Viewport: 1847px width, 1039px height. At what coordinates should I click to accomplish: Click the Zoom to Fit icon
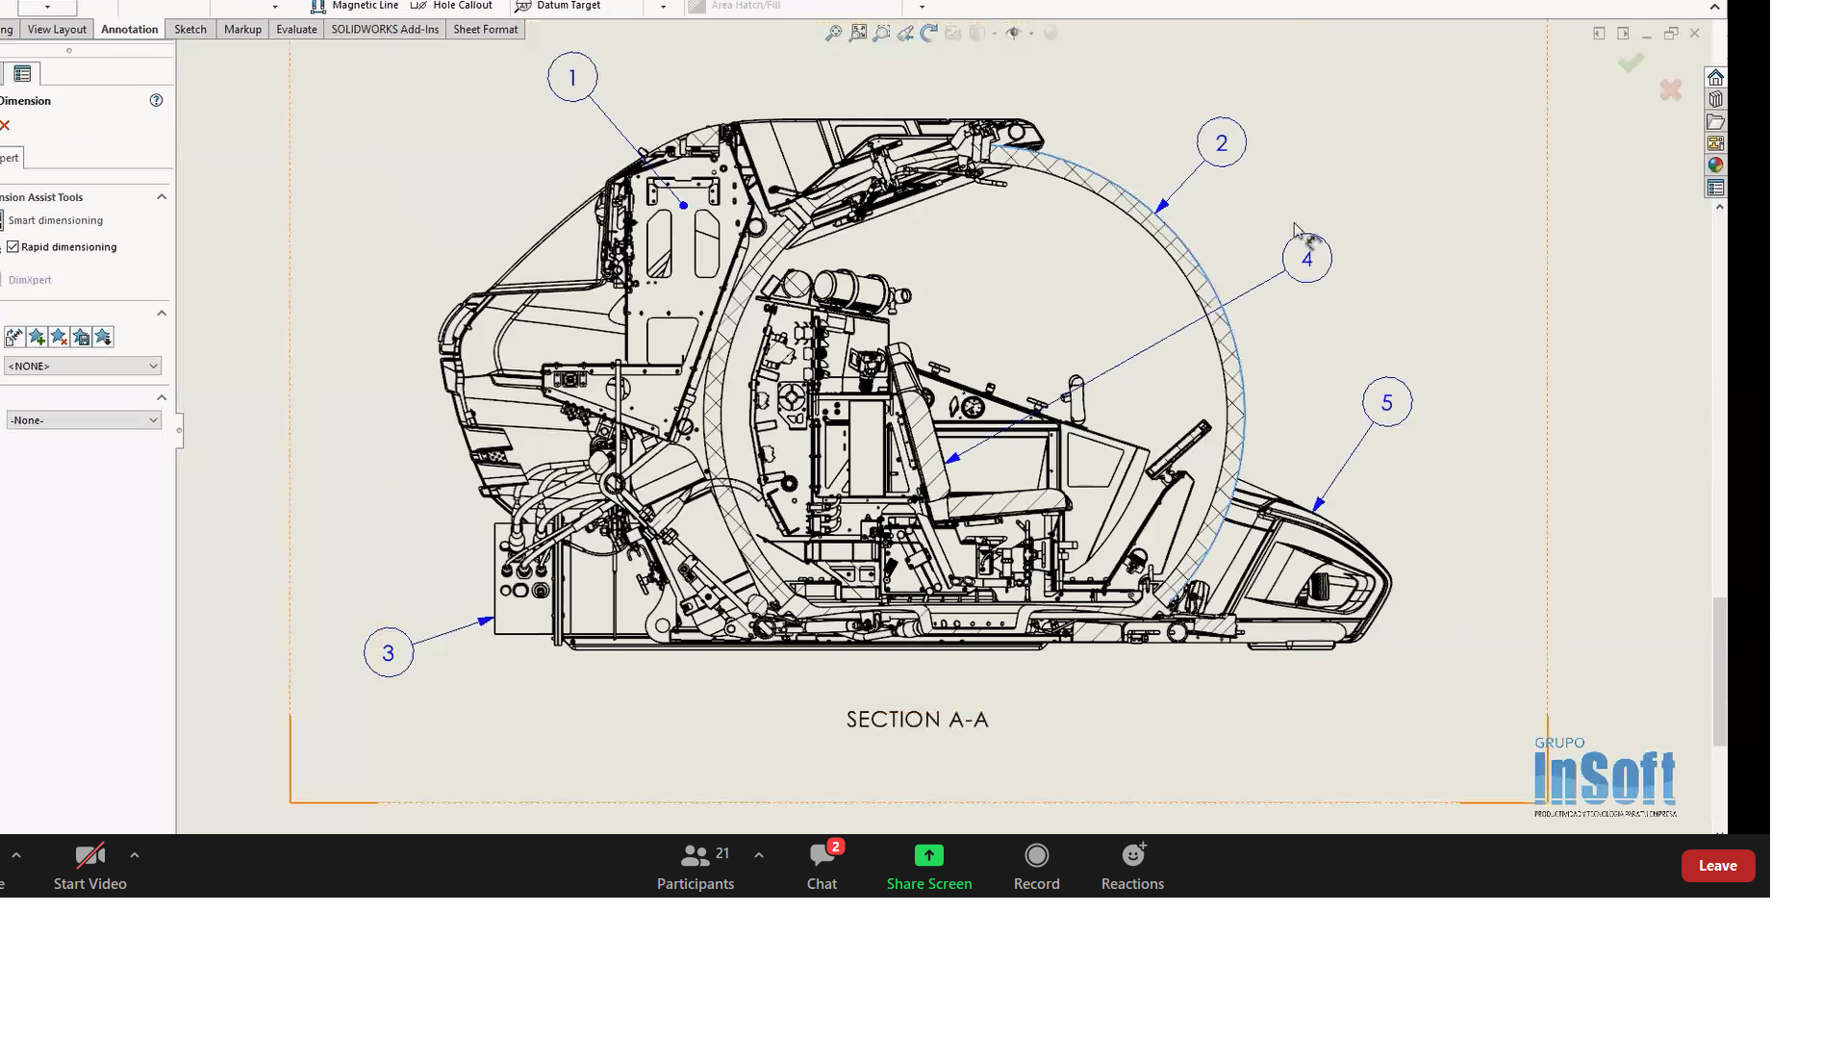pos(833,34)
